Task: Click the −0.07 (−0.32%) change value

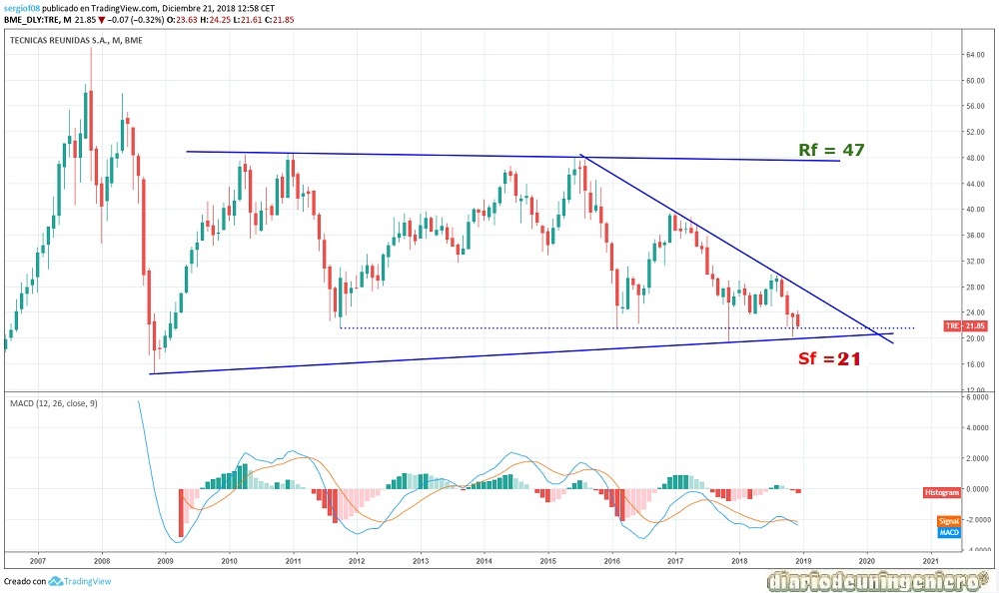Action: click(136, 20)
